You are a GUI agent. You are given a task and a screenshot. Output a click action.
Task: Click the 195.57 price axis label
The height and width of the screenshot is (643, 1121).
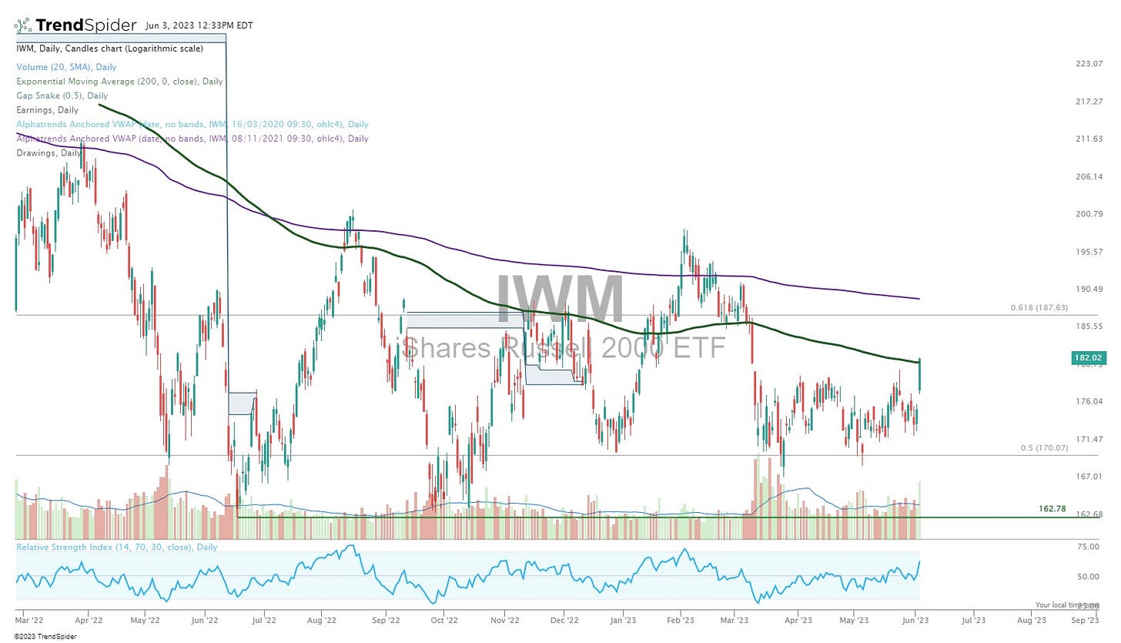tap(1089, 252)
